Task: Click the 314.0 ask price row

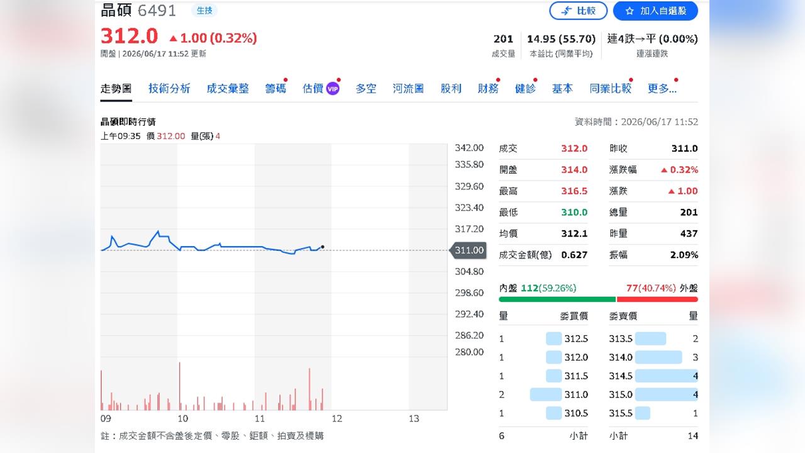Action: [653, 357]
